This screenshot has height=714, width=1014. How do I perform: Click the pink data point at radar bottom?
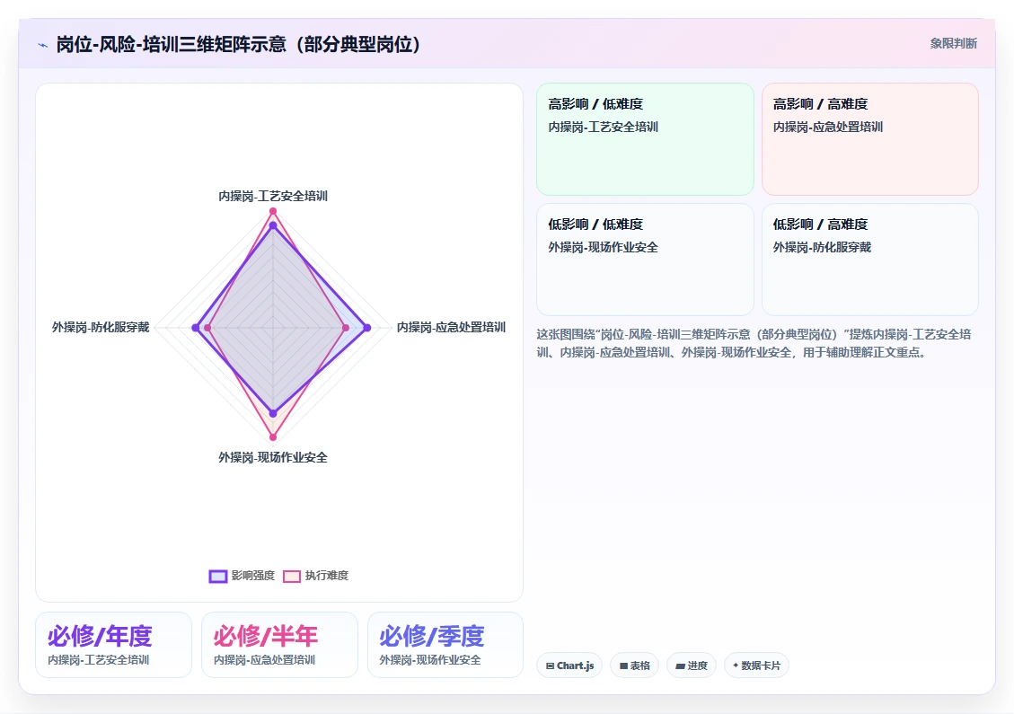[x=273, y=437]
